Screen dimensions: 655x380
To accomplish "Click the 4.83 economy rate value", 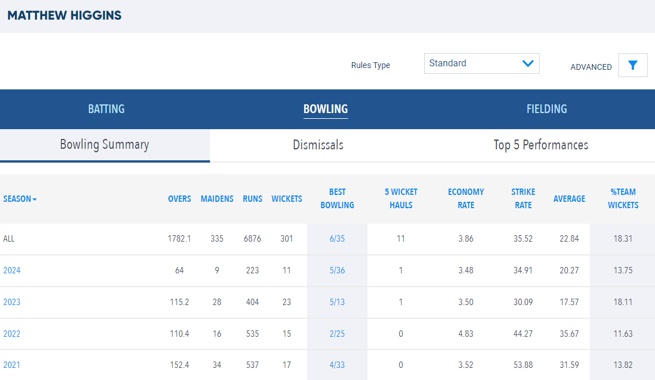I will click(466, 334).
